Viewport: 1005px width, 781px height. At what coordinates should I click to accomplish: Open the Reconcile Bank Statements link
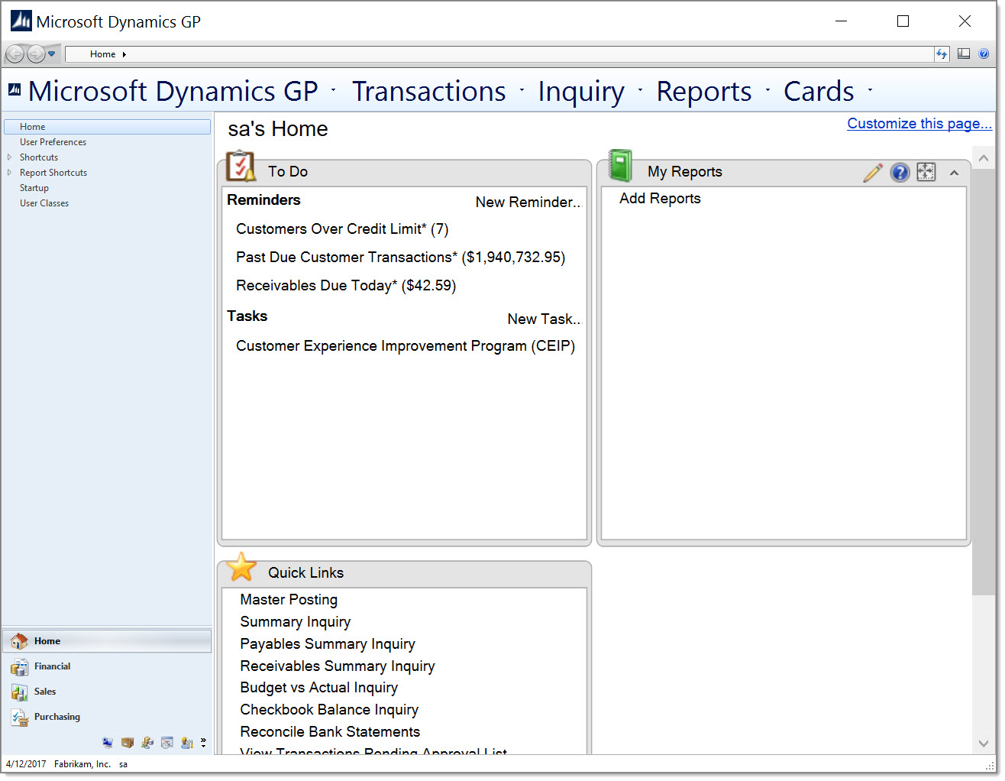(x=330, y=732)
